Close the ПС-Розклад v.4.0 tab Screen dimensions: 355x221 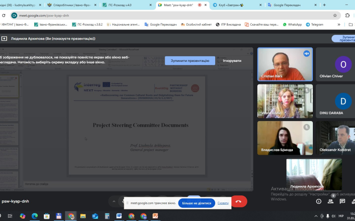[150, 5]
